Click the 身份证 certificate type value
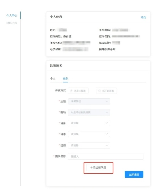This screenshot has height=191, width=157. [67, 36]
